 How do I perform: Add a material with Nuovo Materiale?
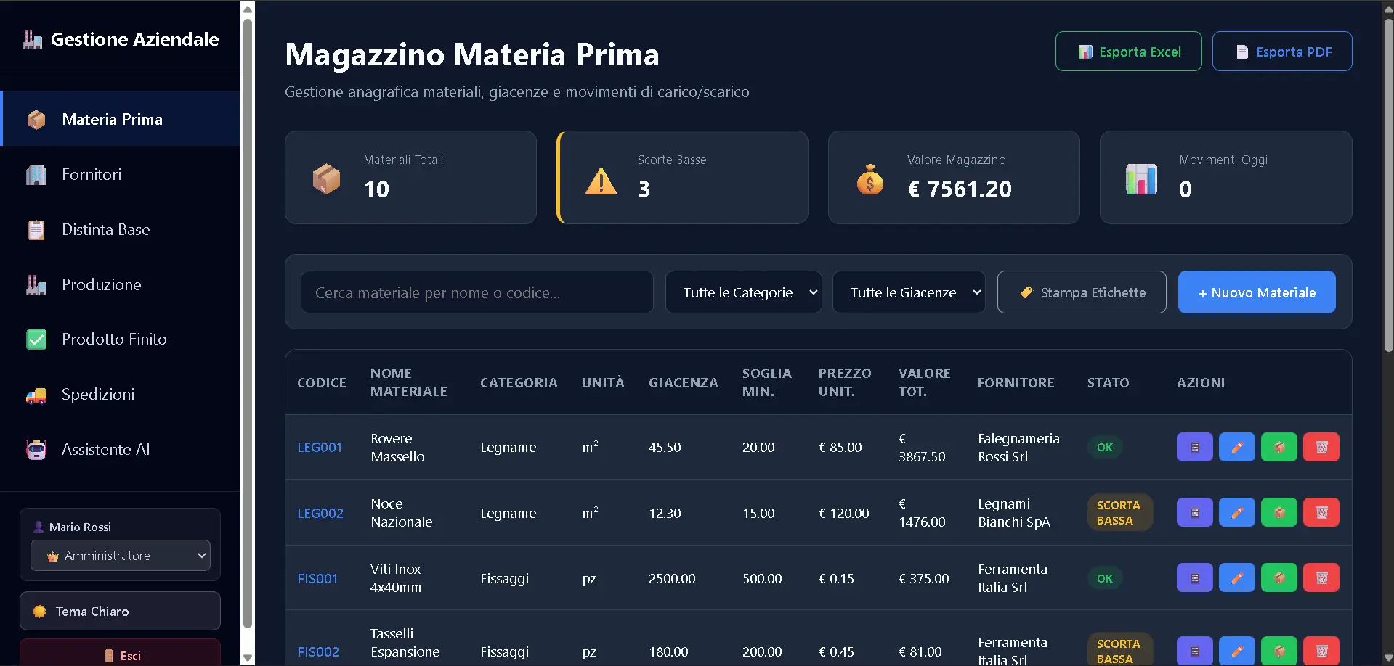pyautogui.click(x=1257, y=292)
